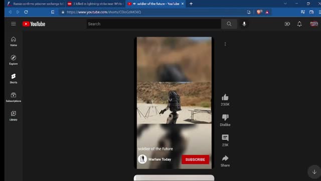Click inside the YouTube Search field
321x181 pixels.
(153, 24)
